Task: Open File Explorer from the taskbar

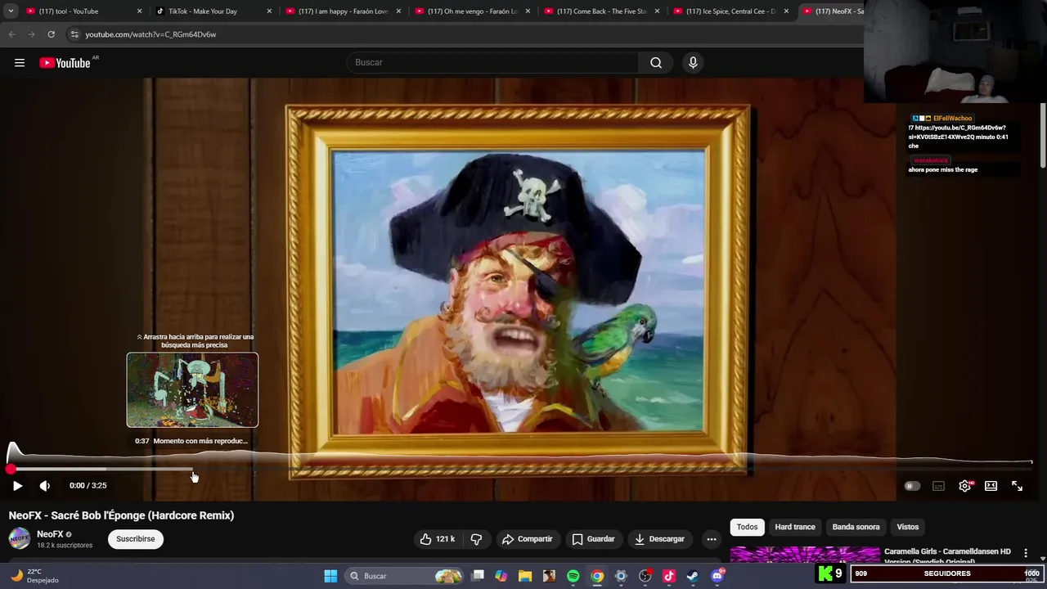Action: pyautogui.click(x=525, y=576)
